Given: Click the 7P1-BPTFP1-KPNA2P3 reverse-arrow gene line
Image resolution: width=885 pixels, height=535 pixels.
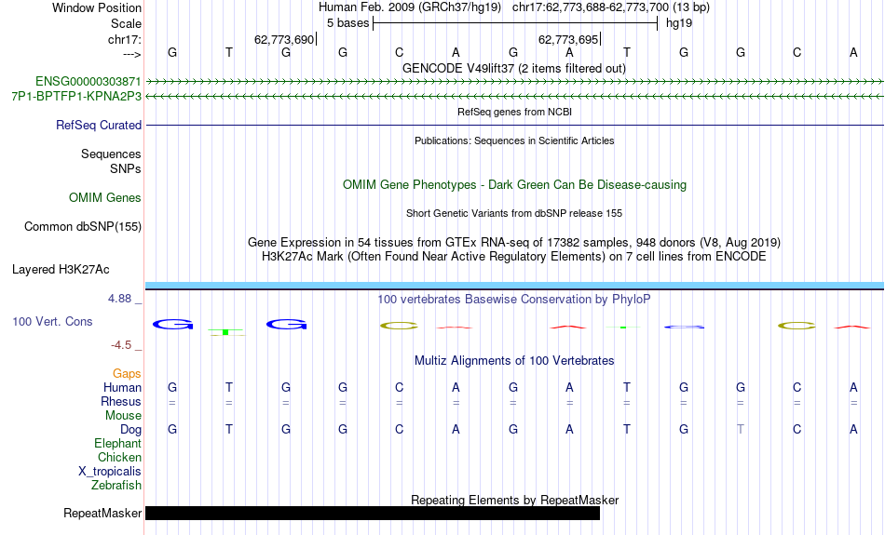Looking at the screenshot, I should click(x=514, y=97).
